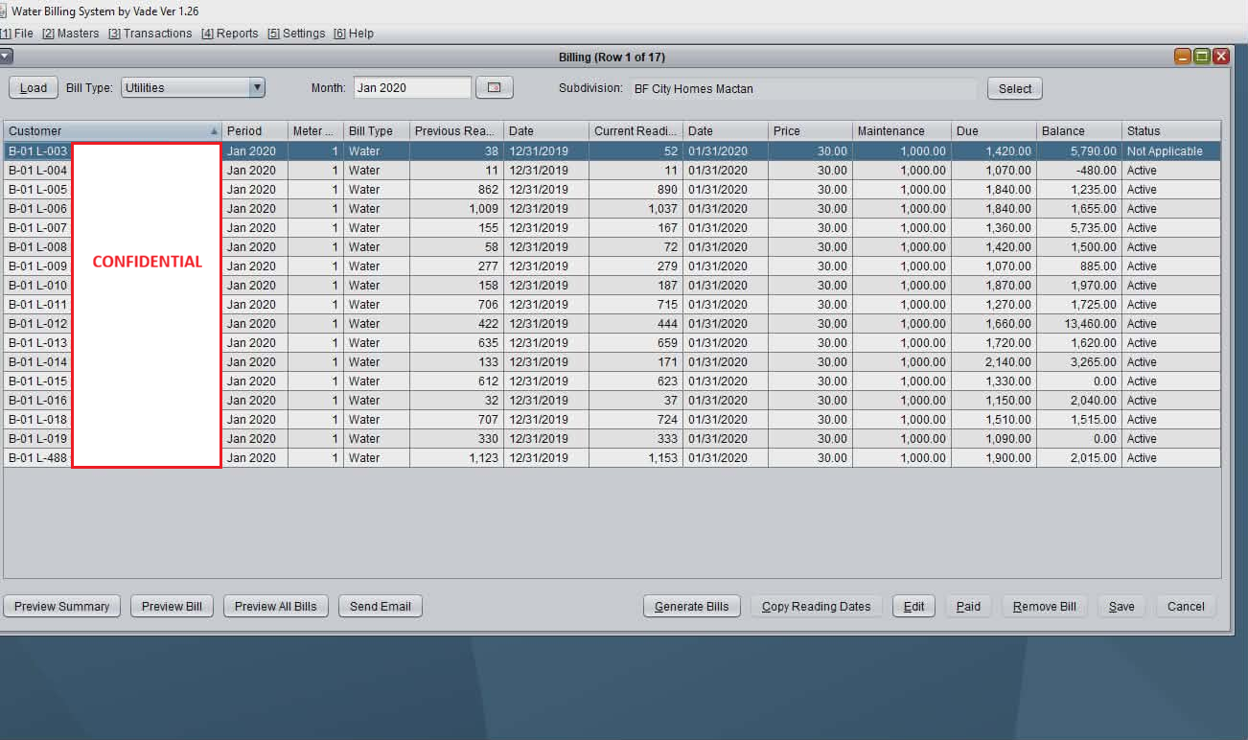Click the balance cell 885.00
The width and height of the screenshot is (1248, 740).
coord(1079,266)
